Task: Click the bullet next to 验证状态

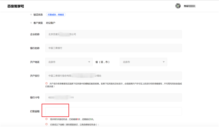Action: (x=31, y=15)
